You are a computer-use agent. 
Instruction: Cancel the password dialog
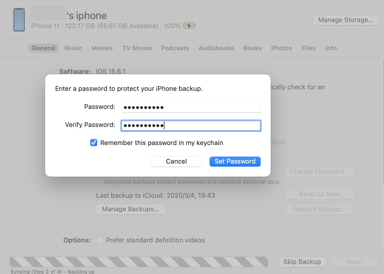pos(176,162)
